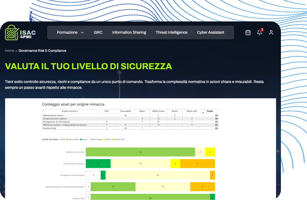307x200 pixels.
Task: Toggle the Medio-alto legend entry
Action: click(x=119, y=139)
